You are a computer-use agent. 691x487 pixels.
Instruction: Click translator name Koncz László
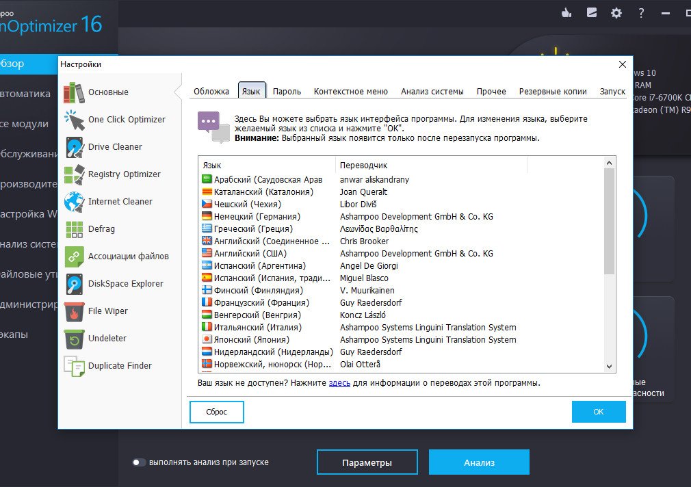click(x=363, y=315)
